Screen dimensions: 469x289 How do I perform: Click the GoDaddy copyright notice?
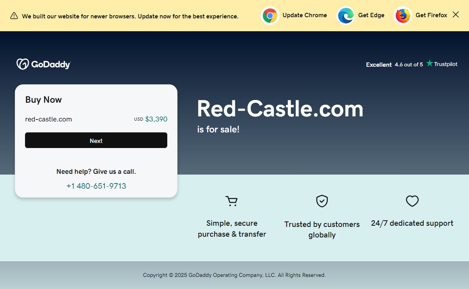[234, 275]
